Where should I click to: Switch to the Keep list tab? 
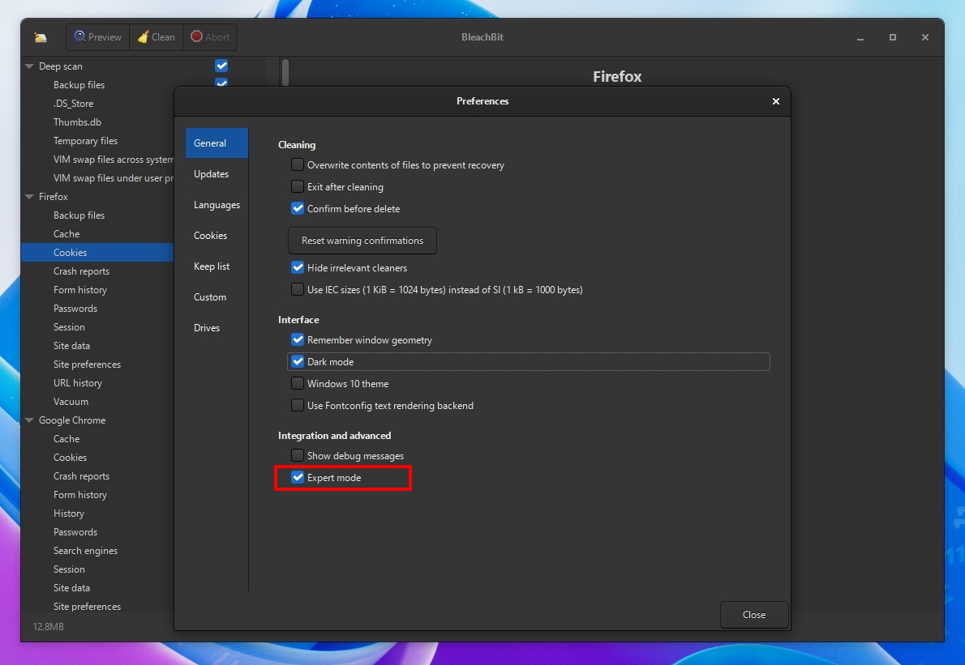[217, 266]
